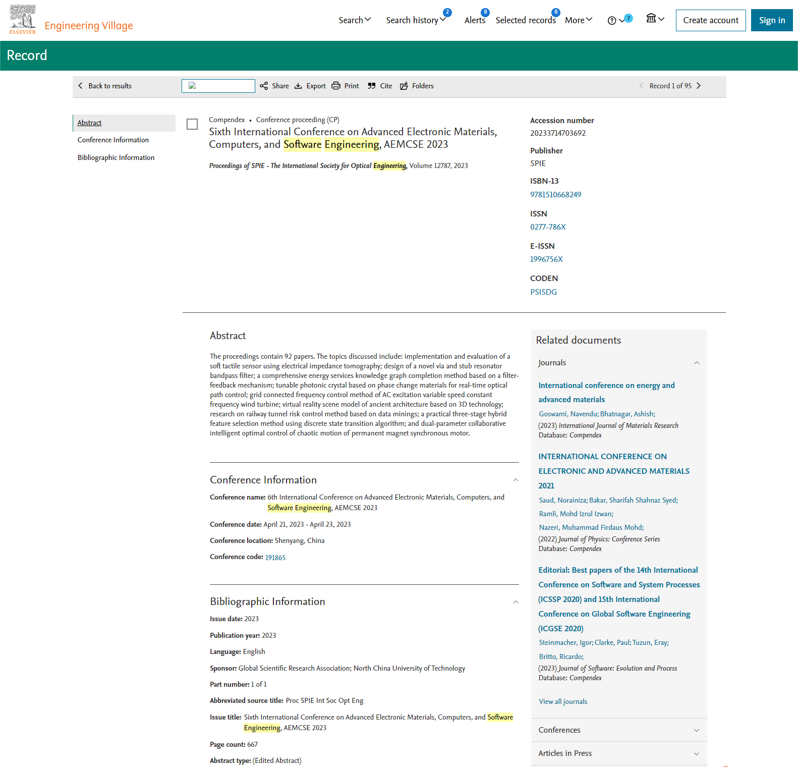Select the Abstract sidebar tab
Image resolution: width=798 pixels, height=767 pixels.
(x=124, y=123)
